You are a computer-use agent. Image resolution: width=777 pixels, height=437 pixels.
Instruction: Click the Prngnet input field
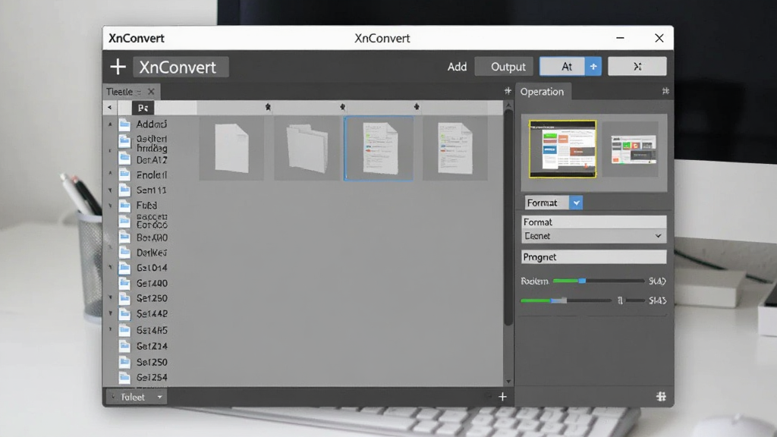593,256
